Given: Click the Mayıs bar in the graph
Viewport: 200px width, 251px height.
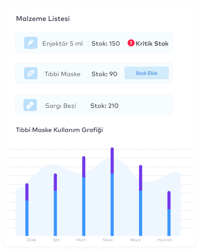Looking at the screenshot, I should coord(141,201).
